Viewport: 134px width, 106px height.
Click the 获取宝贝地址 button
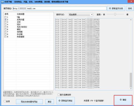[x=65, y=101]
